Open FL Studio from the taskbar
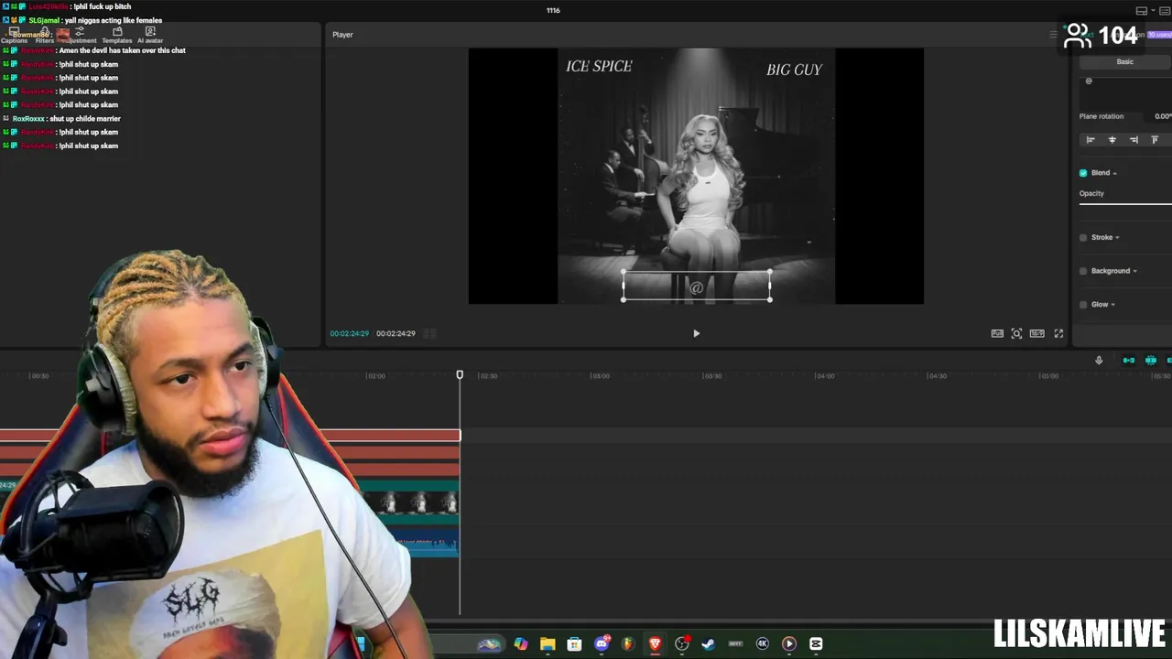Screen dimensions: 1172x659 [x=628, y=644]
